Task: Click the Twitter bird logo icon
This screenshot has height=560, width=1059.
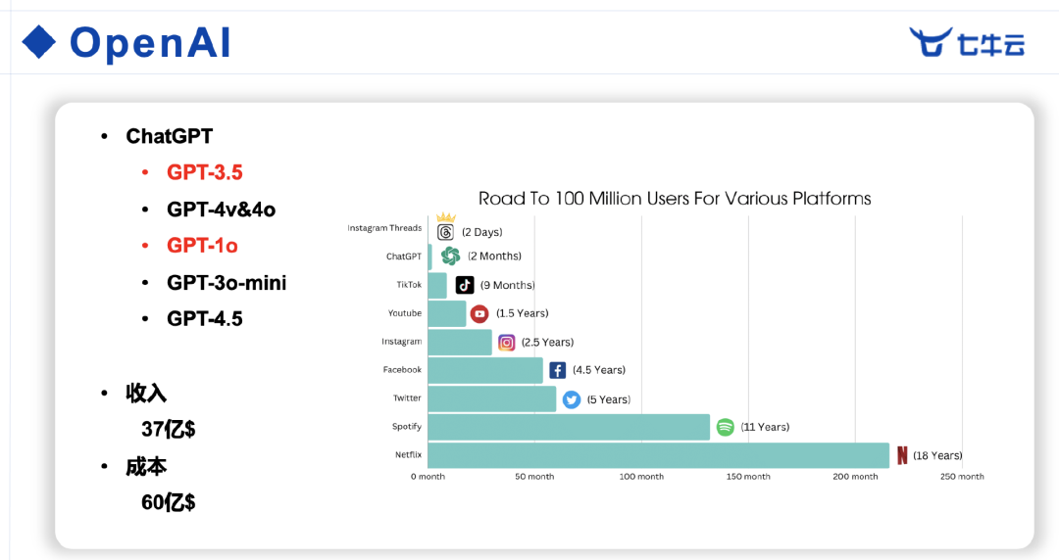Action: [572, 399]
